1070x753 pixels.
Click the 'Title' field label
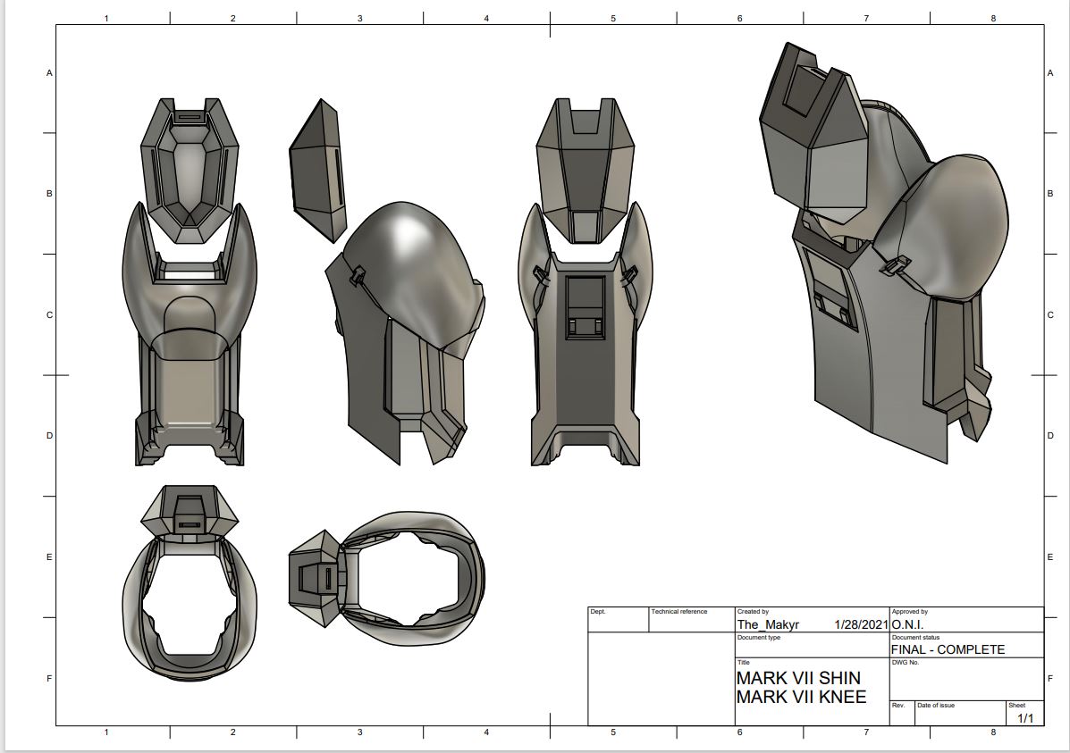pos(743,663)
